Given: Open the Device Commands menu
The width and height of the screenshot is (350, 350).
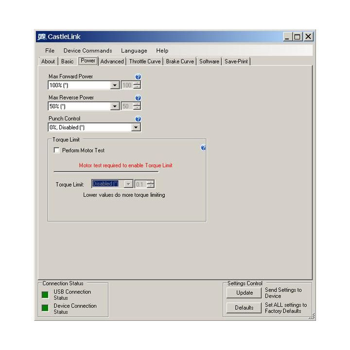Looking at the screenshot, I should (x=87, y=51).
